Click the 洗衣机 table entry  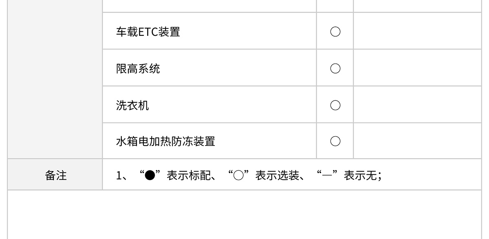point(132,105)
